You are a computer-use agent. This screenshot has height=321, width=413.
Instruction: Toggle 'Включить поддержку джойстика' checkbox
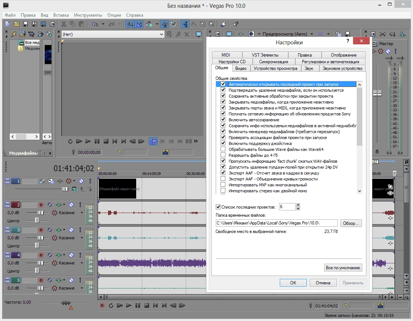(223, 143)
